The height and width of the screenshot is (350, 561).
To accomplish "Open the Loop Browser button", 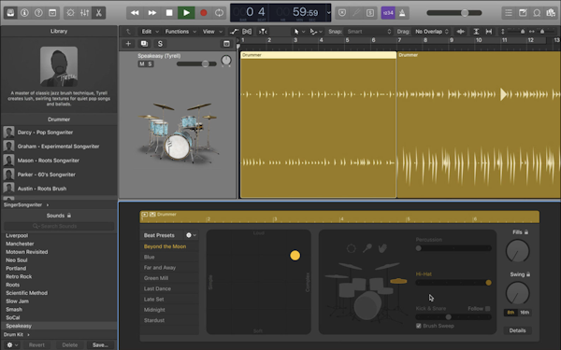I will tap(537, 13).
